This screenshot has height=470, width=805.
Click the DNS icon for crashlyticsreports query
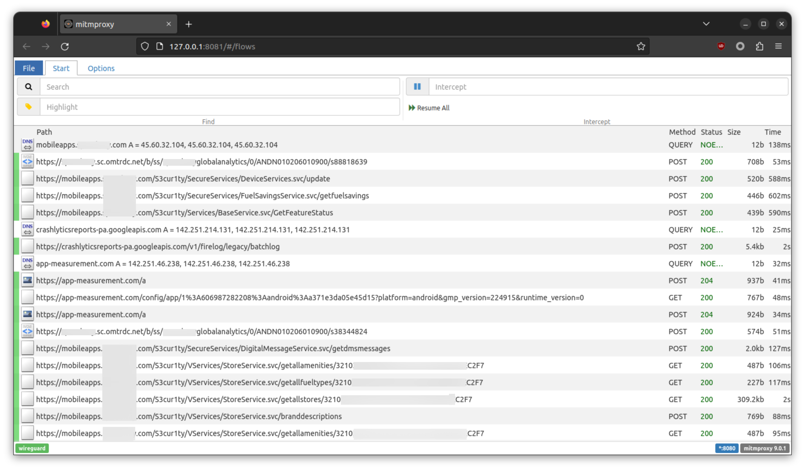tap(28, 230)
